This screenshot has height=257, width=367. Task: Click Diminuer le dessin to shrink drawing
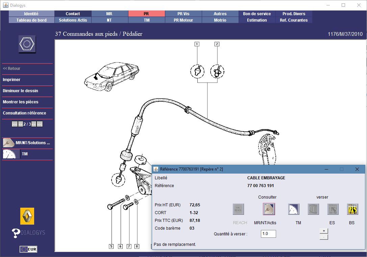(x=20, y=91)
